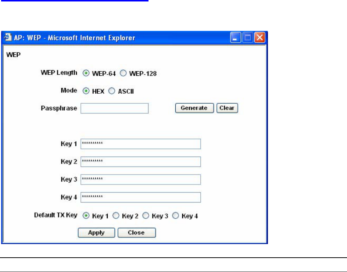Click into the Key 4 field

141,197
